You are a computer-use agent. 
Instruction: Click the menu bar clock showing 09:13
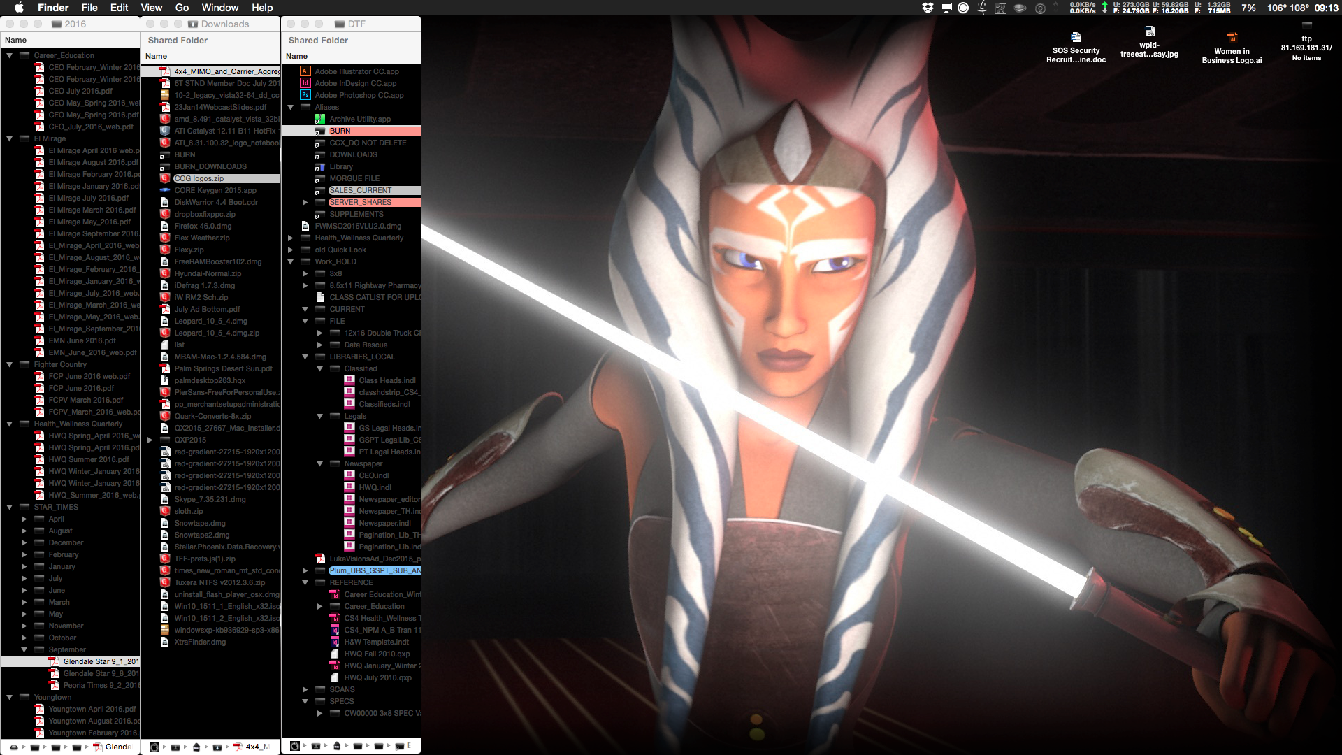point(1326,8)
